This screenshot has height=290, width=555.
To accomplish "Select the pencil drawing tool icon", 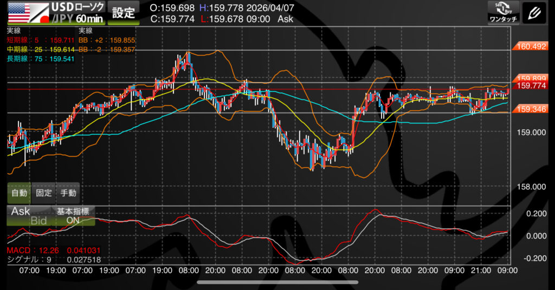I will [534, 12].
